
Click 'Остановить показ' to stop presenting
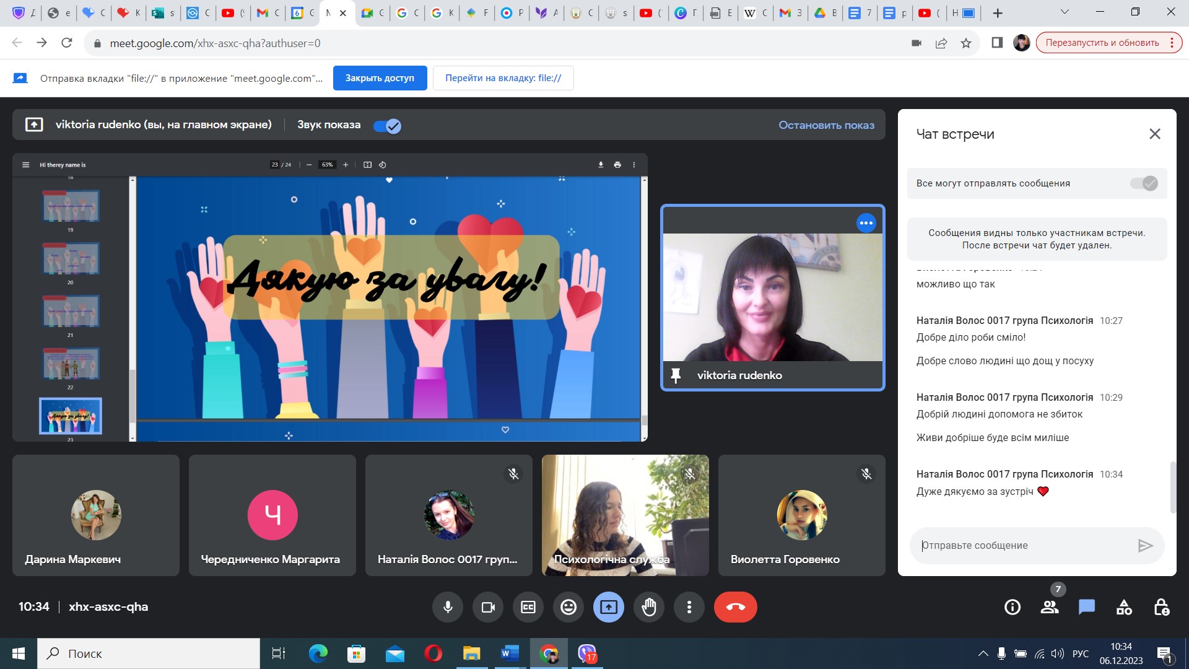tap(826, 125)
